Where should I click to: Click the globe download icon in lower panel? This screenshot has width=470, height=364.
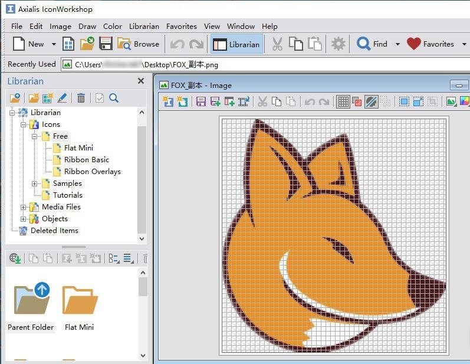15,258
